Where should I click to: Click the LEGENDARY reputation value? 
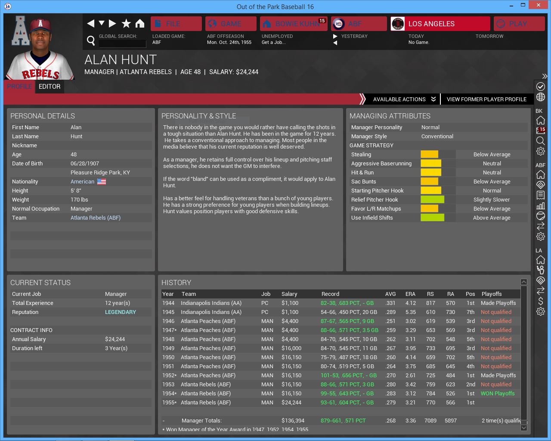[x=121, y=312]
